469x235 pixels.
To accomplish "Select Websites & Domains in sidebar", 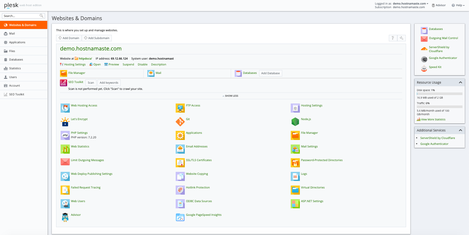I will click(x=23, y=25).
